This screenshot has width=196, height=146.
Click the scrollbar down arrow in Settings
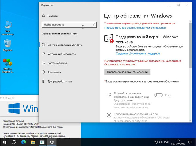[x=190, y=121]
